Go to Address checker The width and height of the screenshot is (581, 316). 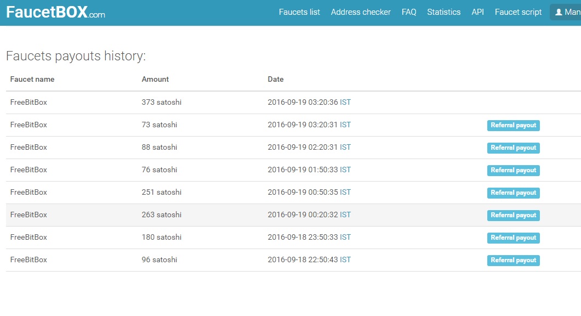point(361,12)
